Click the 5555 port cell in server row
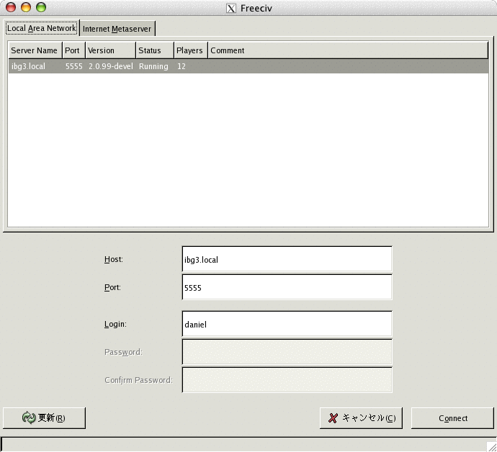 74,66
